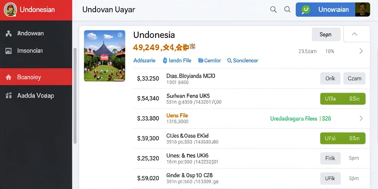Click the Czam button in first row

point(354,79)
